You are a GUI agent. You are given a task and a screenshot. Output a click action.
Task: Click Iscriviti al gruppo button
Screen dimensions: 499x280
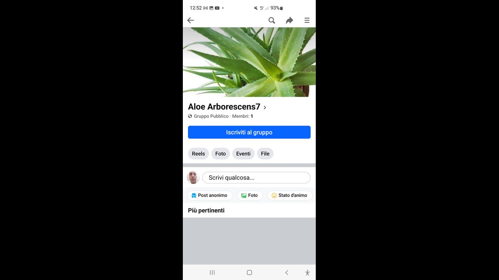pyautogui.click(x=249, y=132)
